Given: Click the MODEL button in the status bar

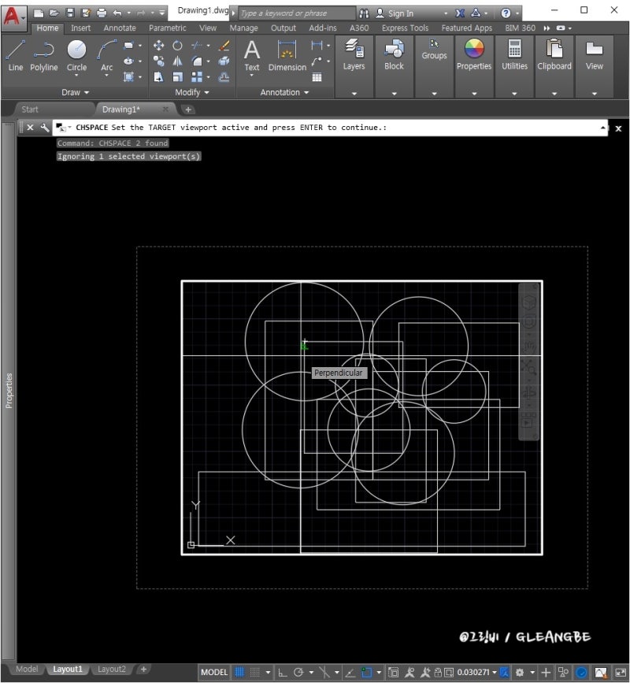Looking at the screenshot, I should point(213,672).
